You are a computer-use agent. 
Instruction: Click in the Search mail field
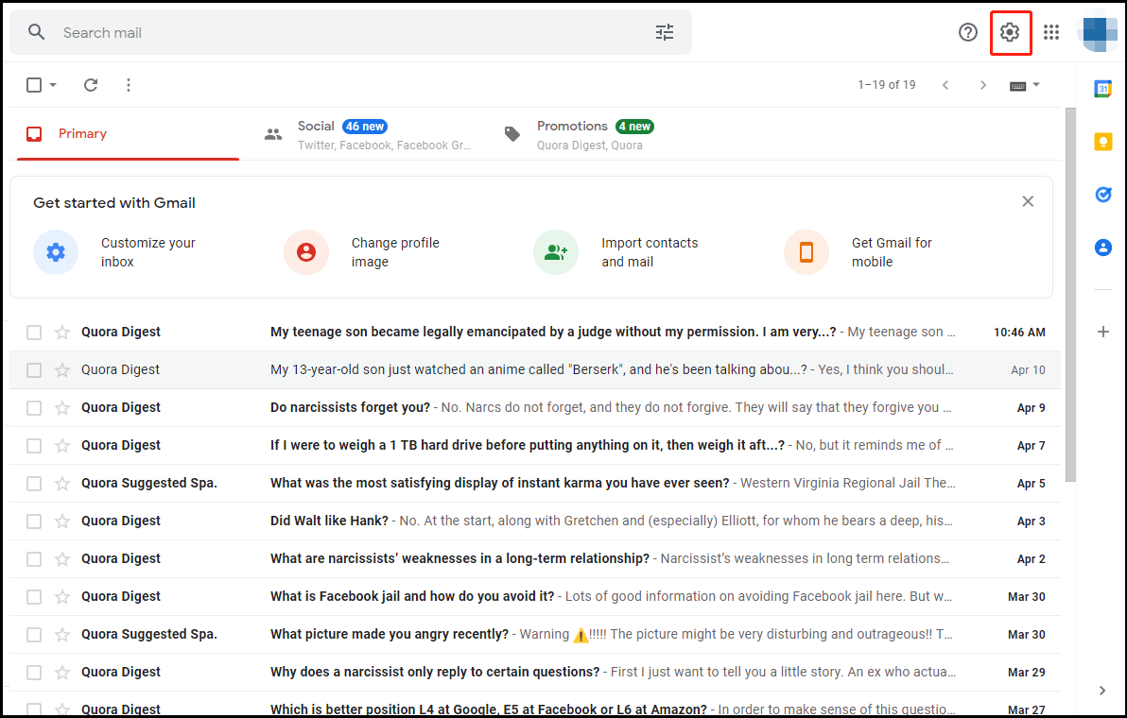tap(352, 32)
